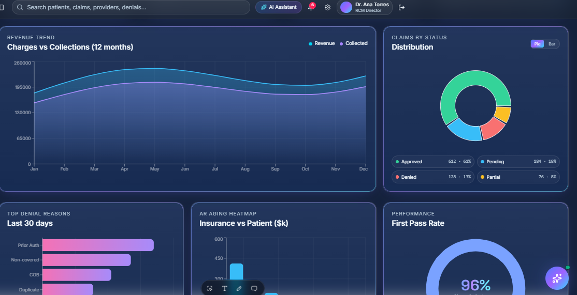Click the 260000 y-axis value
Image resolution: width=577 pixels, height=295 pixels.
22,63
